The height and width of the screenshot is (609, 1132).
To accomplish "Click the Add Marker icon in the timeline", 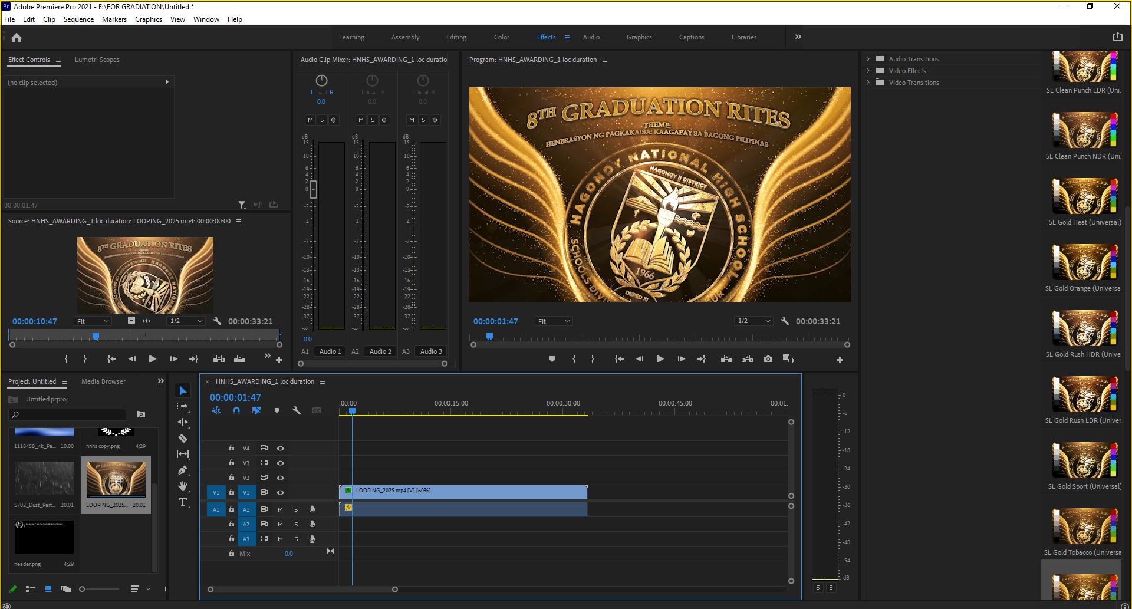I will click(x=277, y=410).
